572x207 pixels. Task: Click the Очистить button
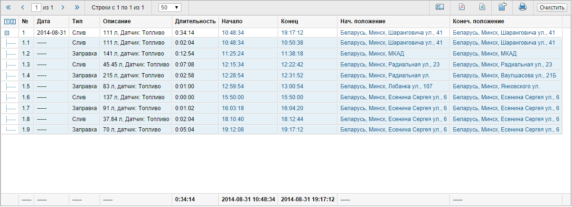[x=552, y=8]
